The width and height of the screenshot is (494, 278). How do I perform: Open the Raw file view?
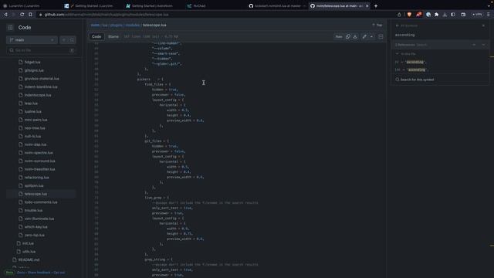339,36
